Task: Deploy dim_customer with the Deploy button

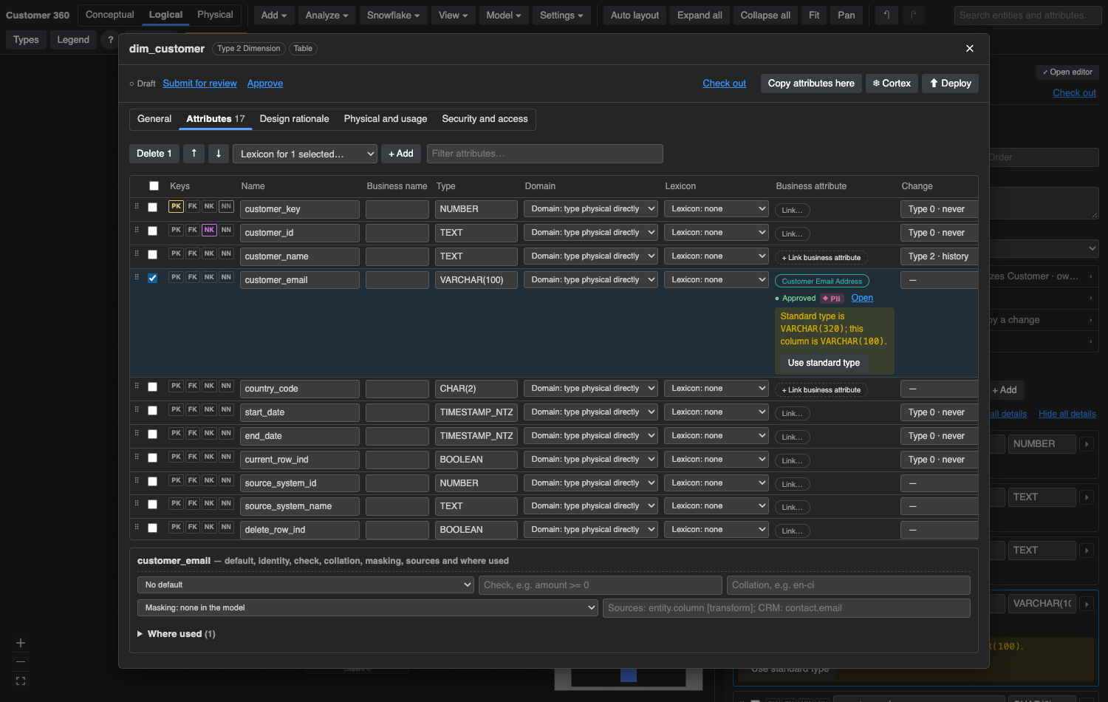Action: point(950,84)
